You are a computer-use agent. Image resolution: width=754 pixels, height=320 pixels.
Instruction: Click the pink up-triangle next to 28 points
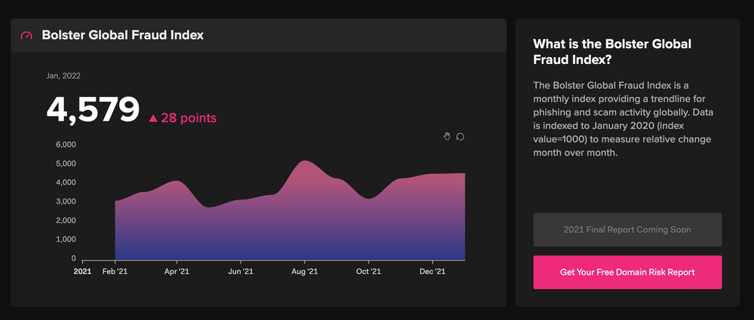[x=153, y=118]
